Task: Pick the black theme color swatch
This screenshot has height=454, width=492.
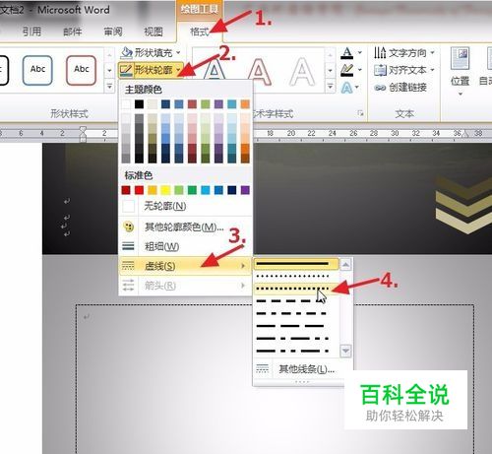Action: point(139,104)
